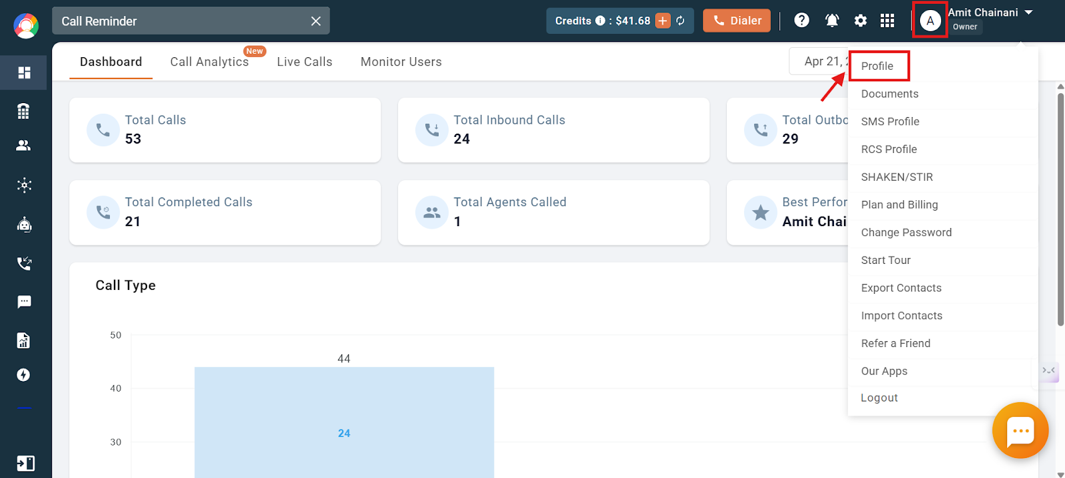Click the scrollbar down arrow

(x=1060, y=474)
